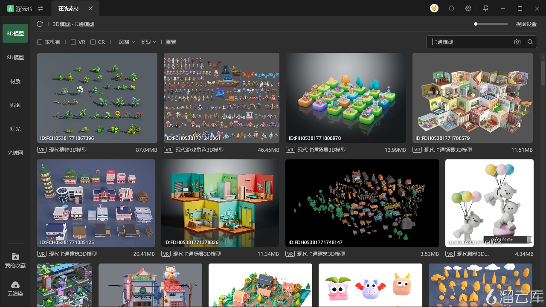Open the village thumbnail ID:FDH05381771748147
The height and width of the screenshot is (307, 546).
tap(362, 203)
